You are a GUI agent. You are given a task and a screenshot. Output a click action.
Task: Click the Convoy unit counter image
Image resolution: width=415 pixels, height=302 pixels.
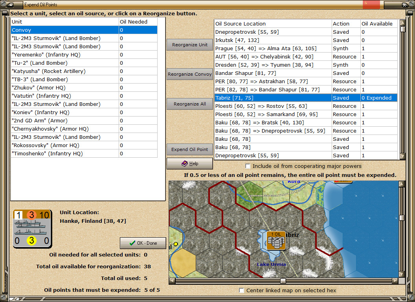click(32, 228)
